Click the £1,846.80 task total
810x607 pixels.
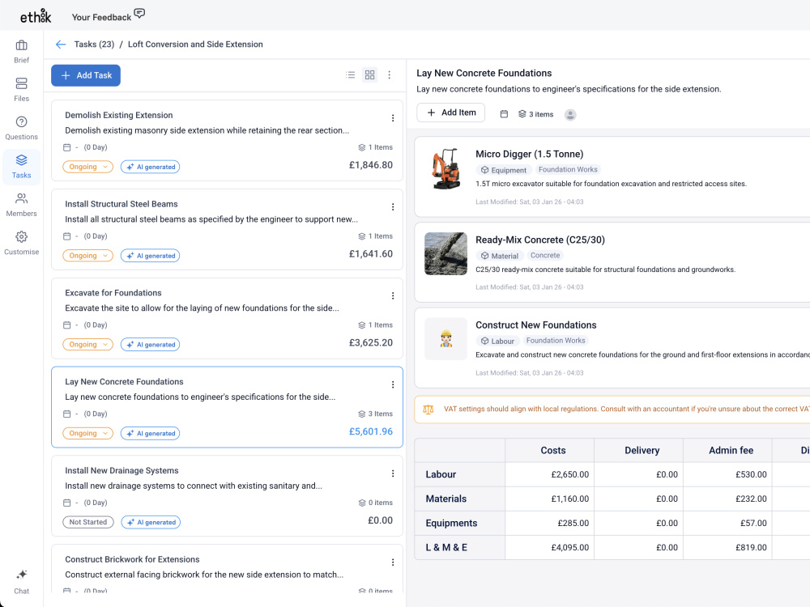tap(371, 165)
